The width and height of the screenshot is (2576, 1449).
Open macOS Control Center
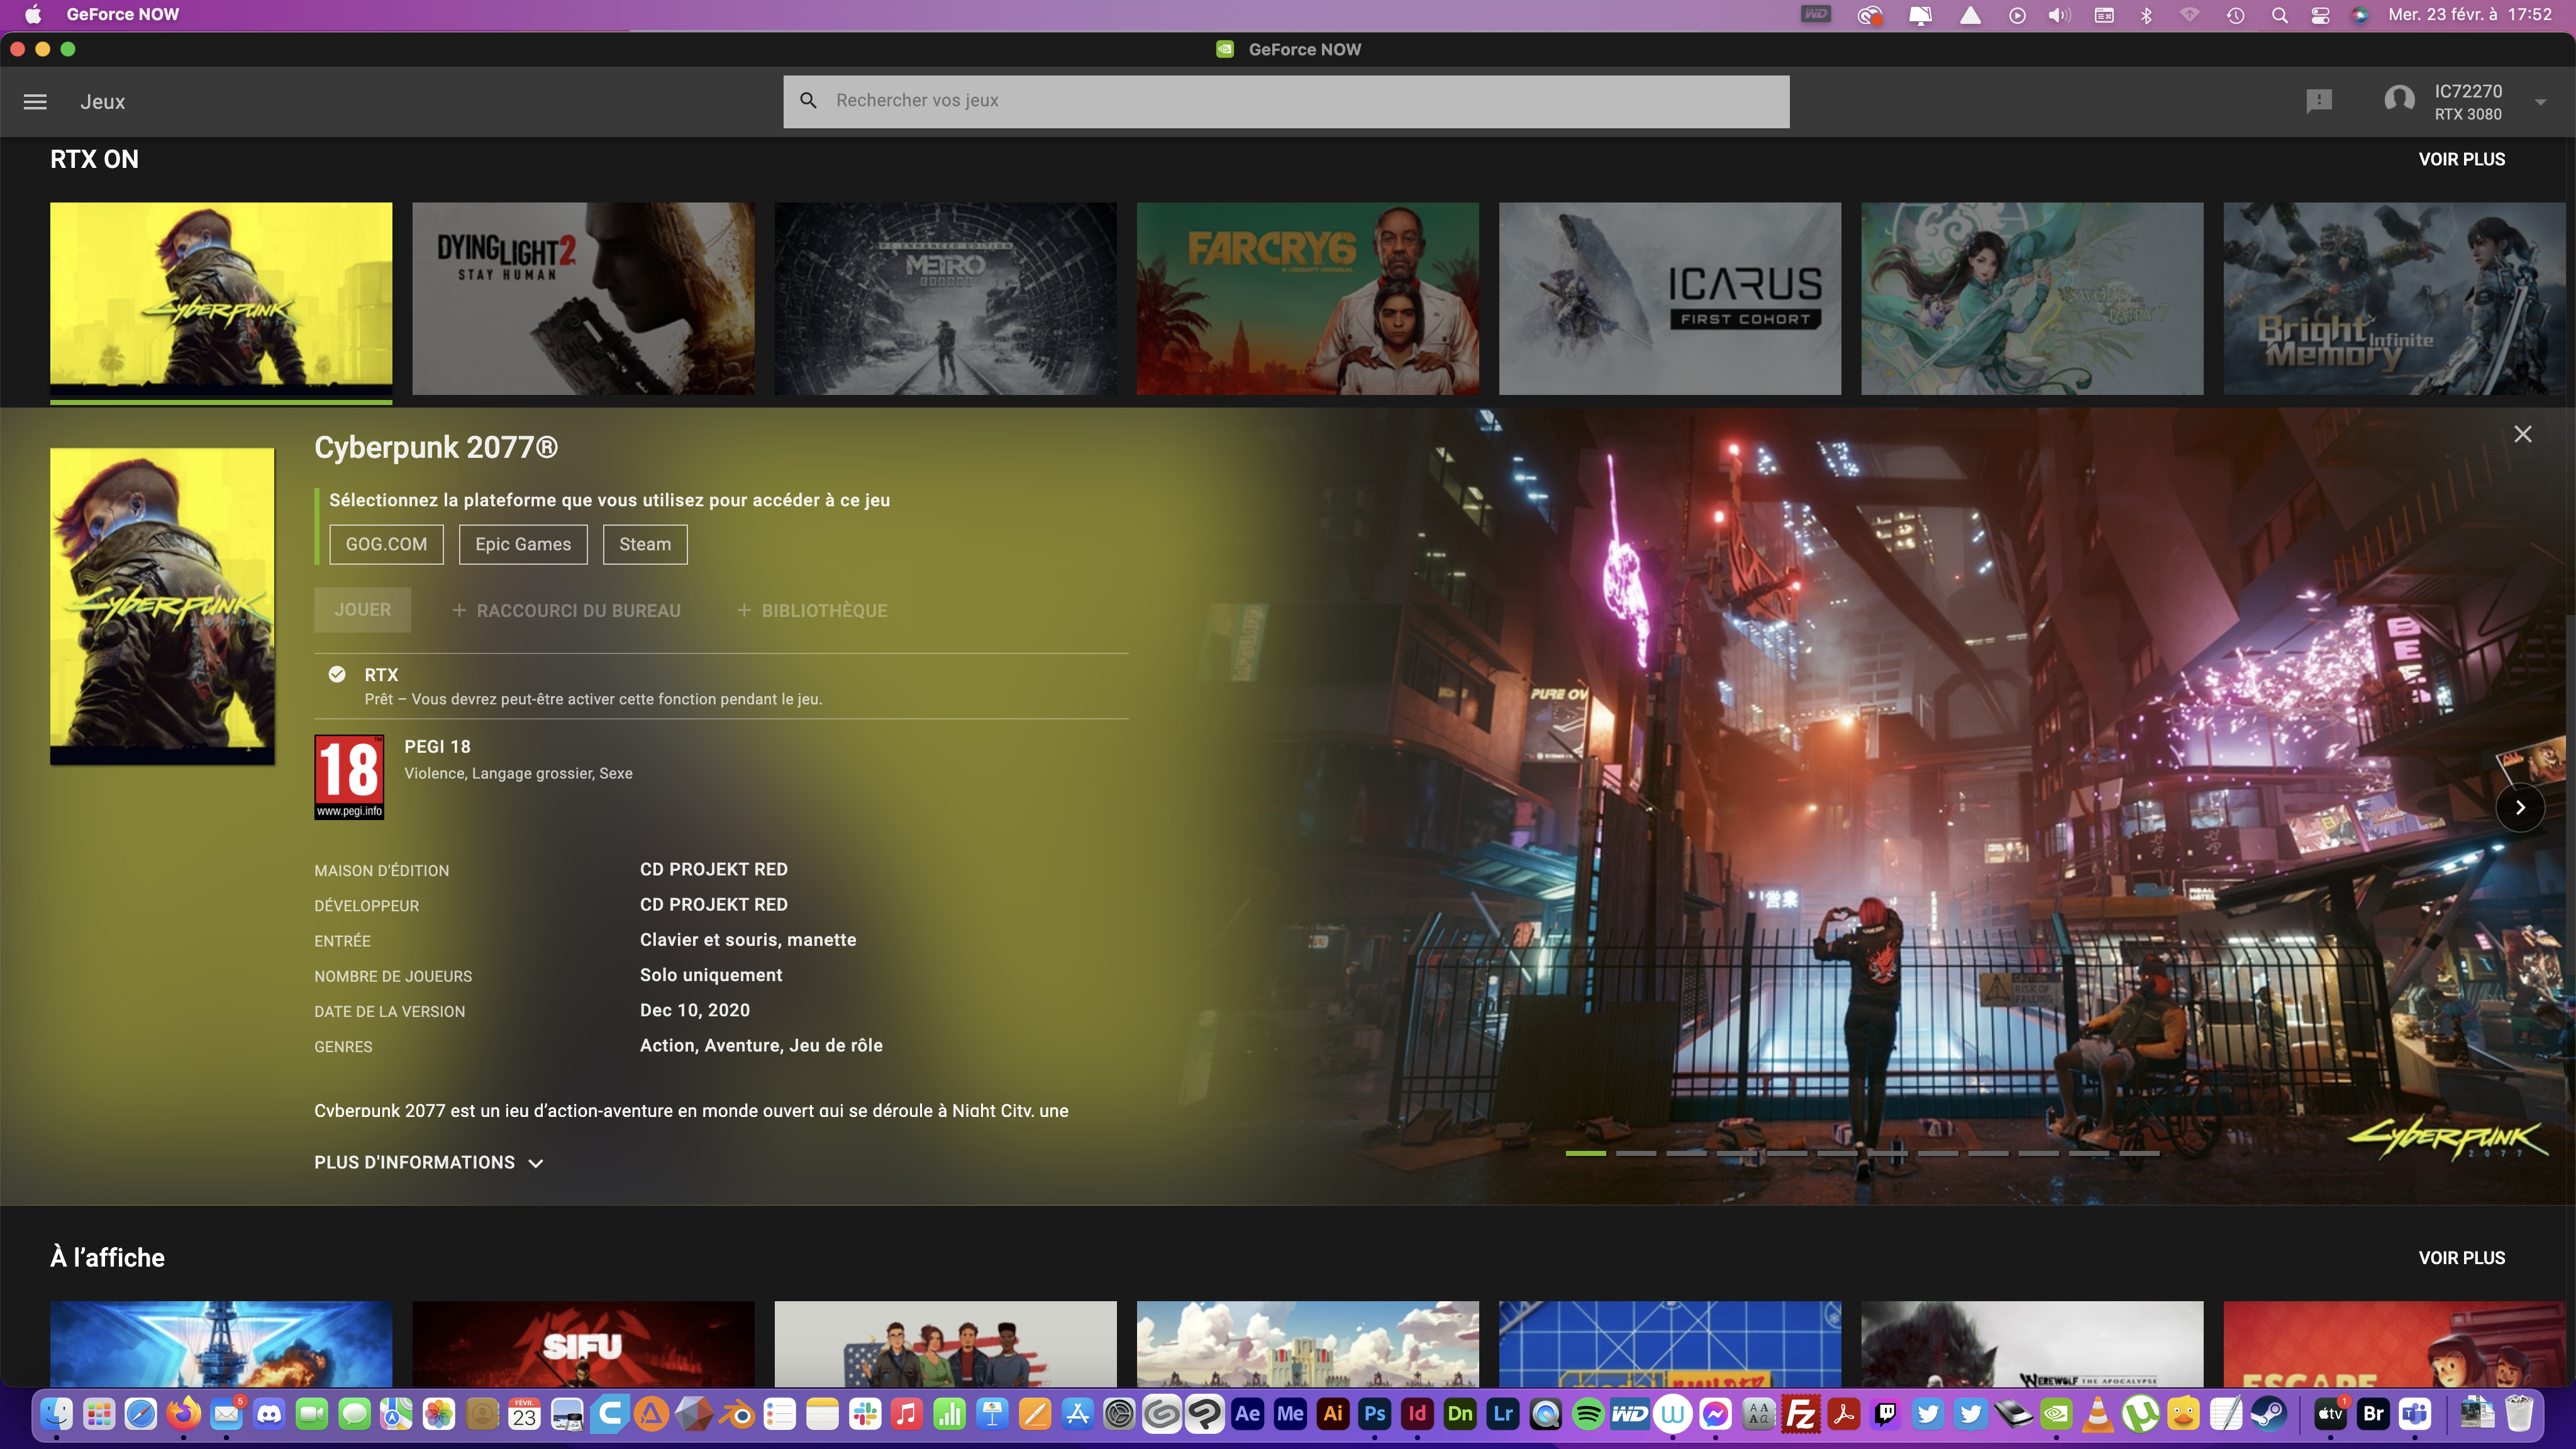tap(2320, 15)
